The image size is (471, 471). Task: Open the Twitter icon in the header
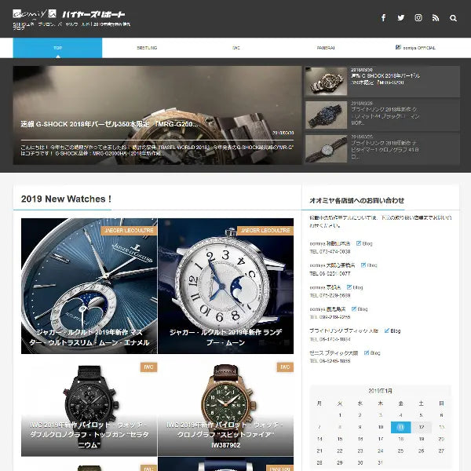(x=401, y=18)
